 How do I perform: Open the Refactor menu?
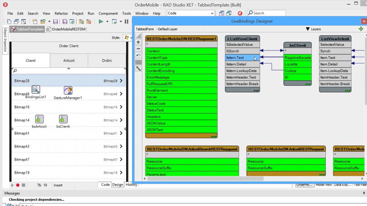61,13
